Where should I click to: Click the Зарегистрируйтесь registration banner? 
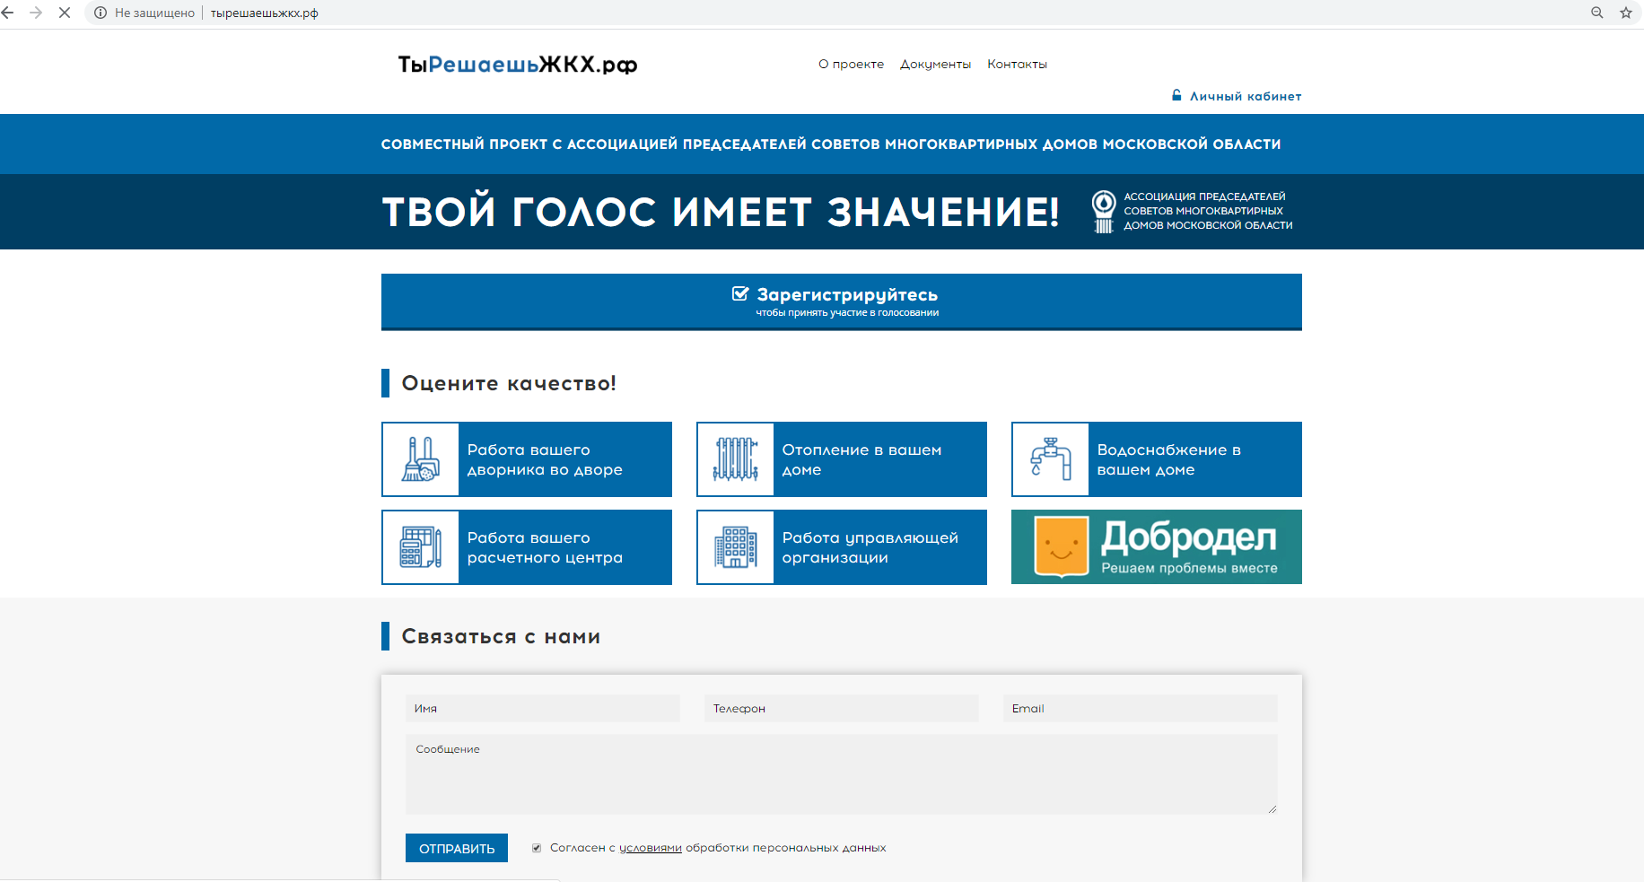[x=842, y=301]
